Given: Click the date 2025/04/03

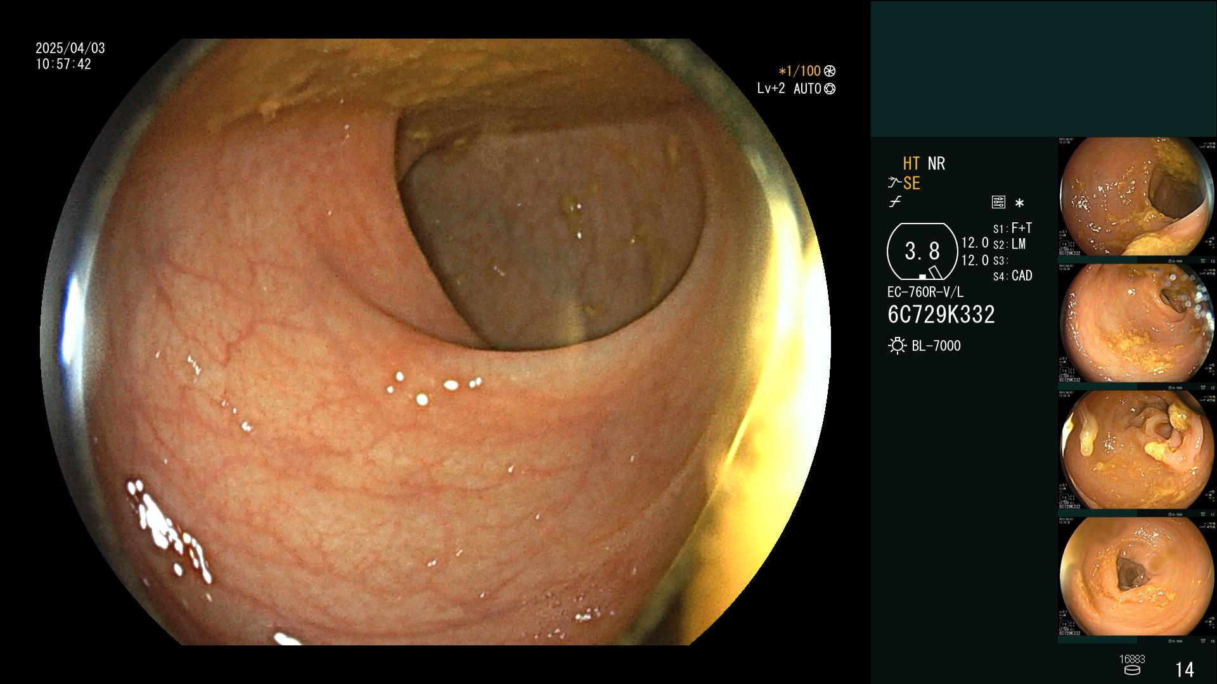Looking at the screenshot, I should (70, 48).
